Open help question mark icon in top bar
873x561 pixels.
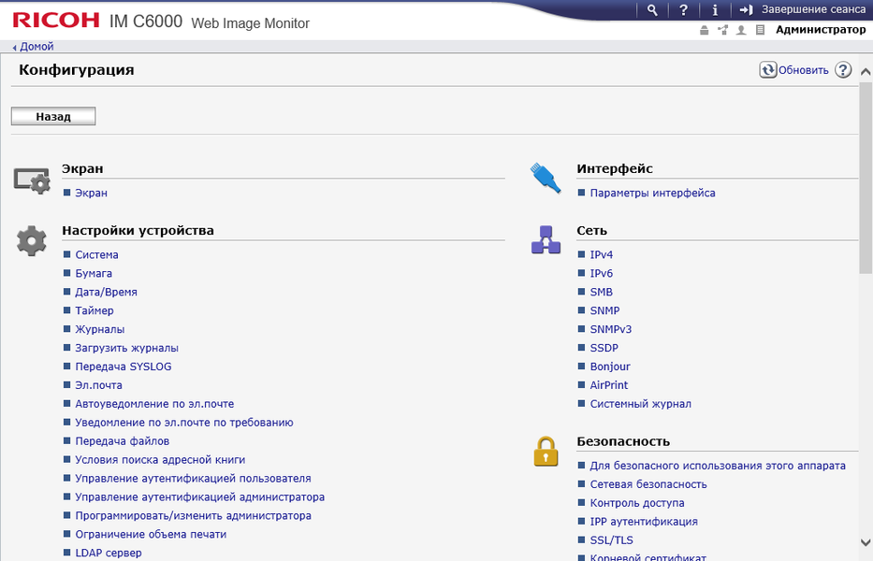tap(683, 10)
